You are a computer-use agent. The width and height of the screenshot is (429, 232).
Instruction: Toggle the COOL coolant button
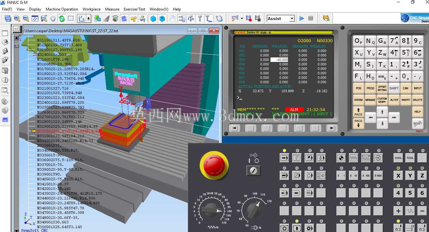[398, 158]
